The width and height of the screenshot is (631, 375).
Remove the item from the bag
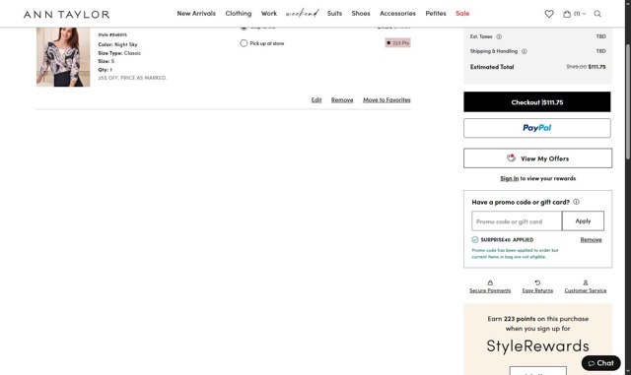pyautogui.click(x=342, y=99)
